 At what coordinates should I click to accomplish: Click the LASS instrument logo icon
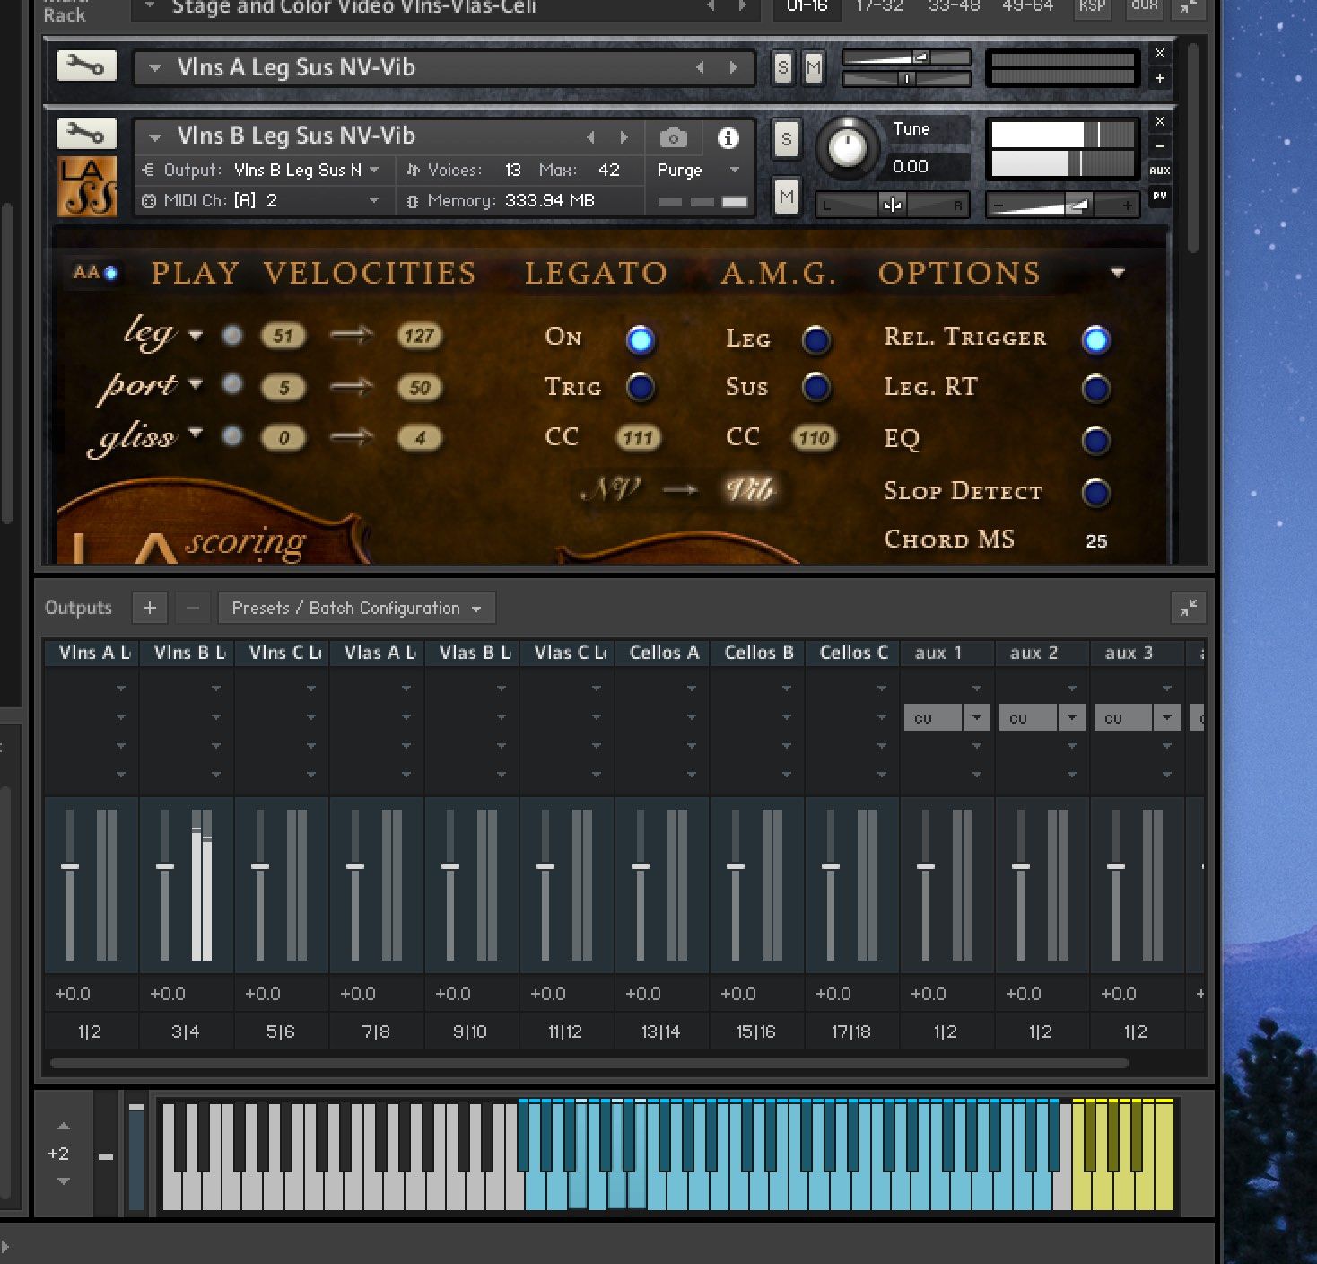pos(87,187)
